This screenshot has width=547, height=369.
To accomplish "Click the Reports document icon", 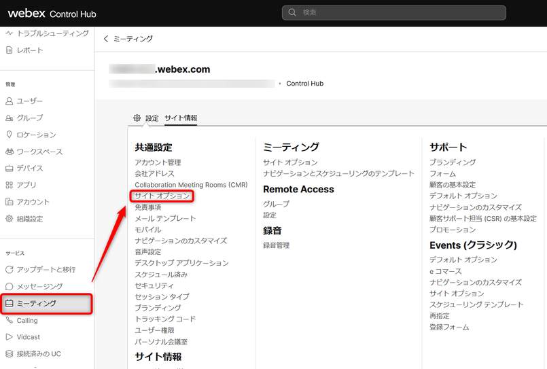I will 10,50.
